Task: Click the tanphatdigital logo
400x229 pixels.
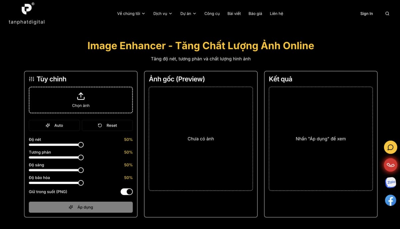Action: [27, 13]
